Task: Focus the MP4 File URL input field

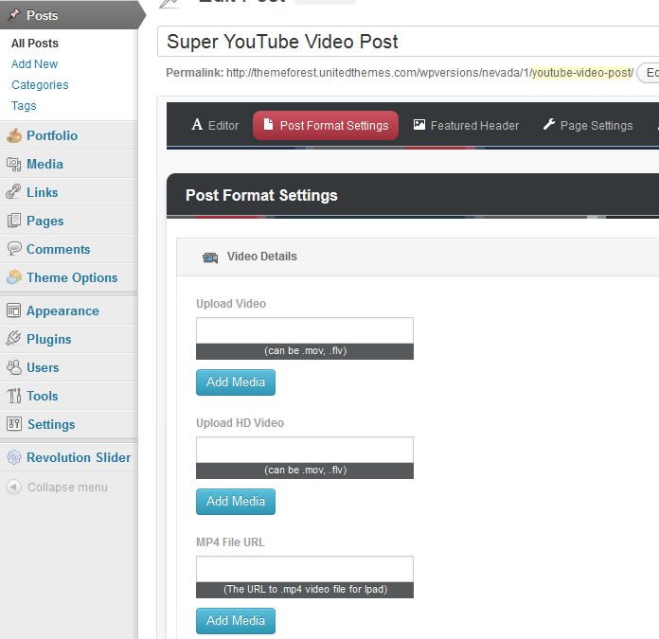Action: [305, 569]
